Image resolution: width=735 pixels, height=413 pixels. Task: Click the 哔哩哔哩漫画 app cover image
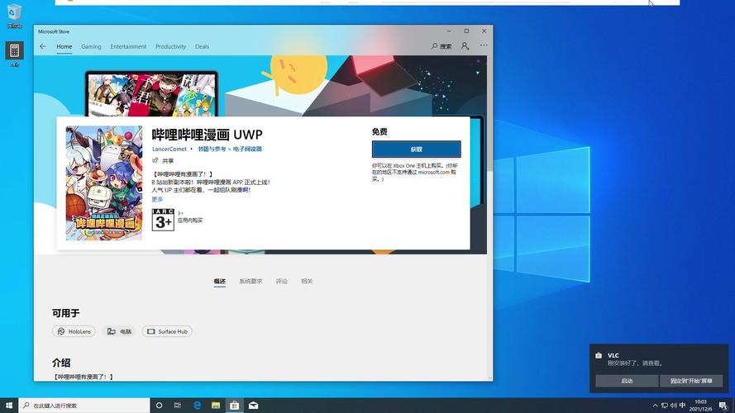(x=104, y=183)
